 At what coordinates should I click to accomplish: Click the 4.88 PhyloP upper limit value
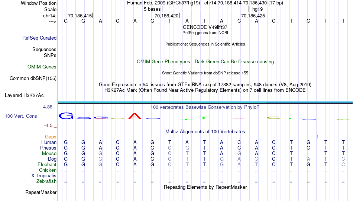coord(48,107)
